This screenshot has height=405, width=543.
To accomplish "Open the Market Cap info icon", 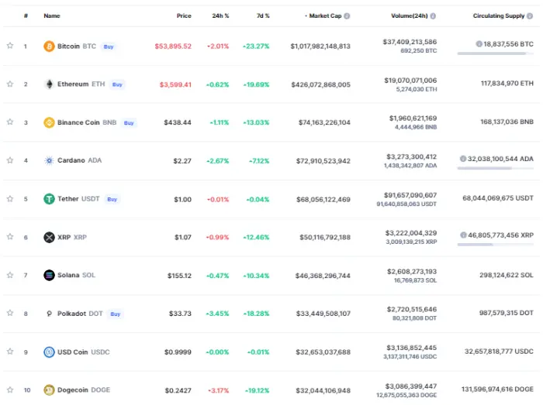I will click(x=347, y=16).
